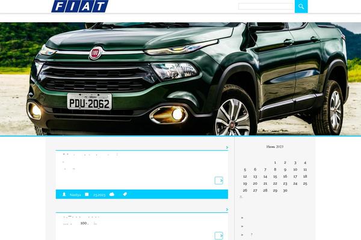The width and height of the screenshot is (361, 240).
Task: Select day 27 in the calendar
Action: (255, 190)
